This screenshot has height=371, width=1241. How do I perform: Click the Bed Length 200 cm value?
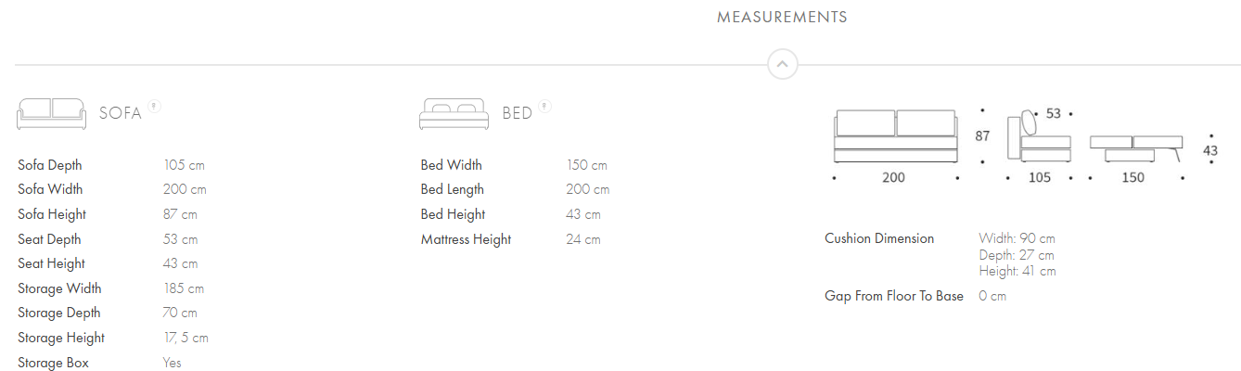tap(587, 189)
